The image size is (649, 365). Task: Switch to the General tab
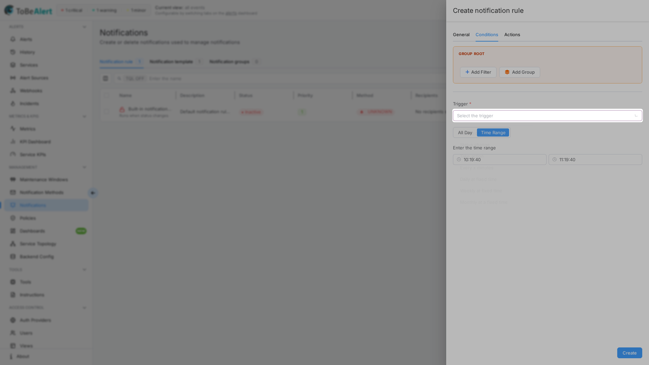pyautogui.click(x=461, y=35)
